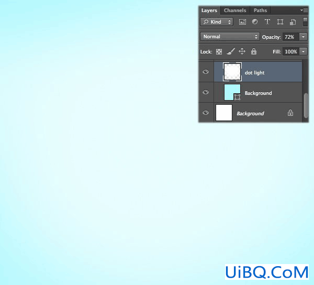
Task: Open the Layers panel flyout menu
Action: pyautogui.click(x=304, y=10)
